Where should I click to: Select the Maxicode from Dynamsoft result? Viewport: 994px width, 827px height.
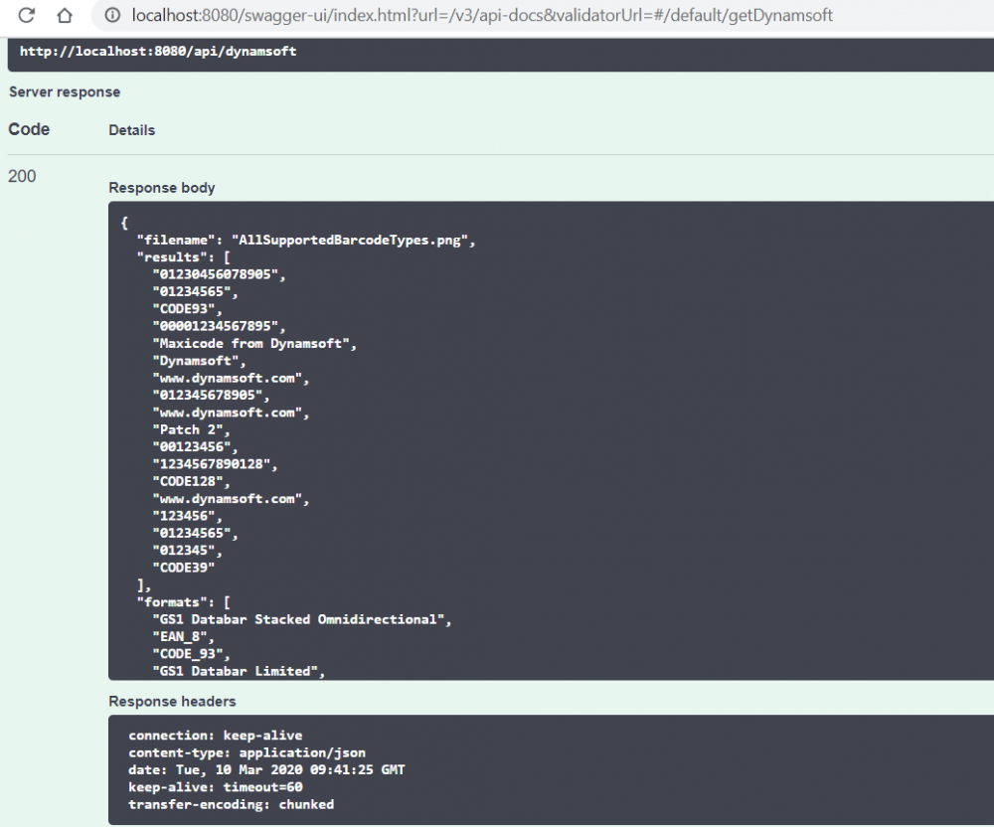coord(252,343)
